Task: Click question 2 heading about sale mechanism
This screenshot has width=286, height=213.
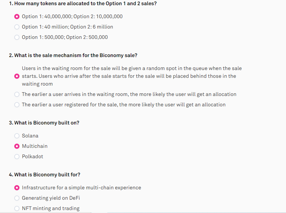Action: pos(73,55)
